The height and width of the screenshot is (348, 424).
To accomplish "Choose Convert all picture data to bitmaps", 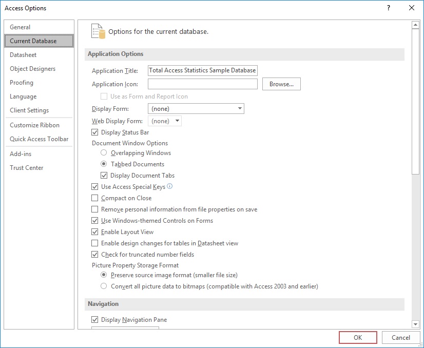I will [104, 286].
